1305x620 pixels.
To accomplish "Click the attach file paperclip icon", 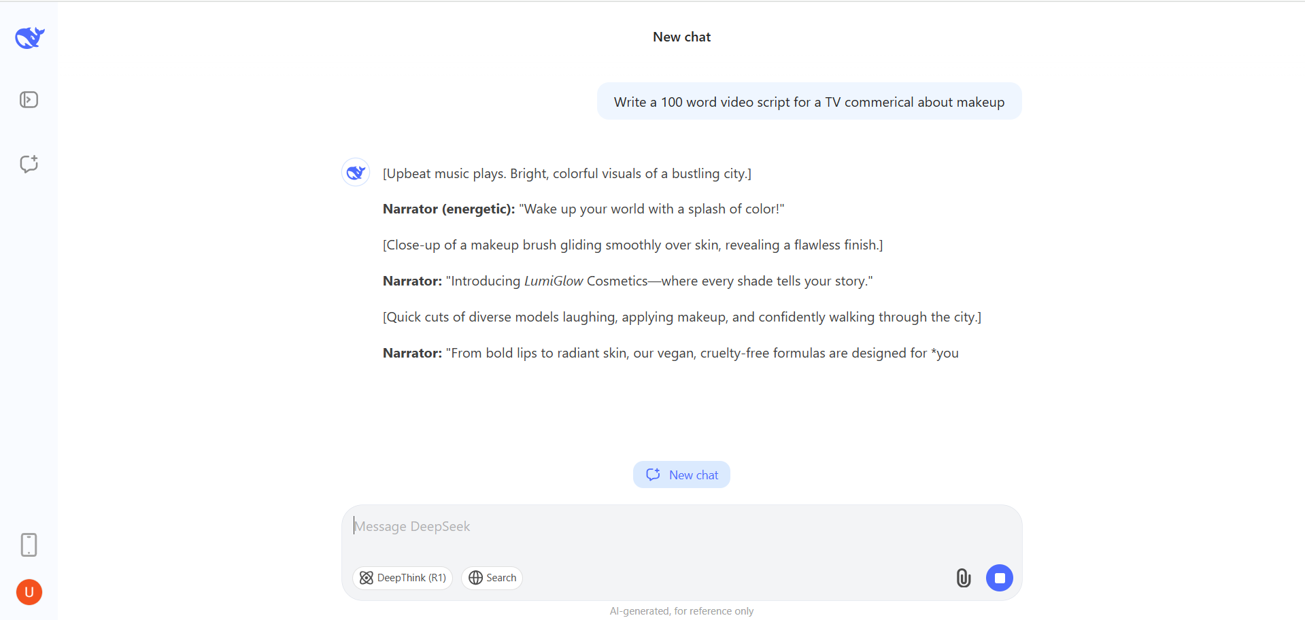I will point(964,578).
